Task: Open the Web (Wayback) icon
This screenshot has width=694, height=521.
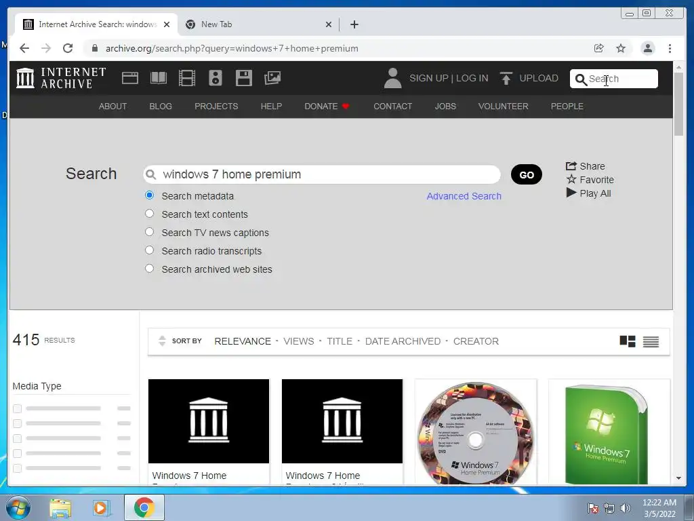Action: (130, 78)
